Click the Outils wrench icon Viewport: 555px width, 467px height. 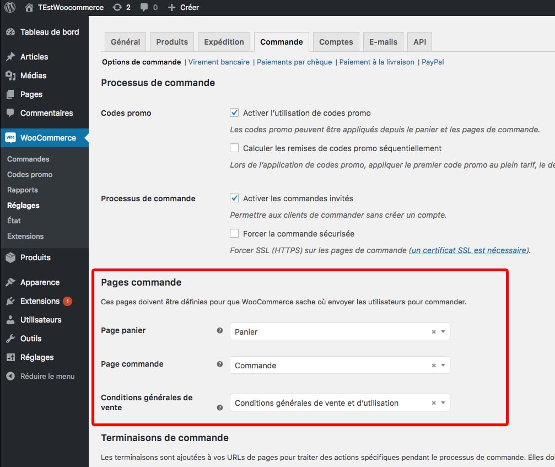[x=10, y=339]
